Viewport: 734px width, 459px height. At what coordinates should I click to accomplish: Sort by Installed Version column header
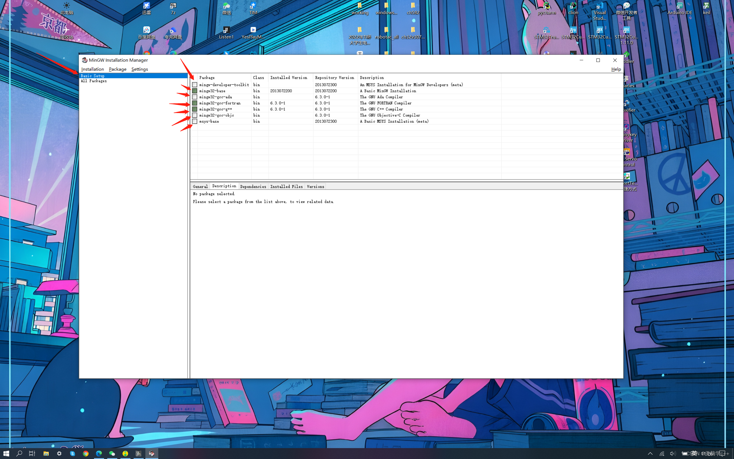[x=290, y=78]
